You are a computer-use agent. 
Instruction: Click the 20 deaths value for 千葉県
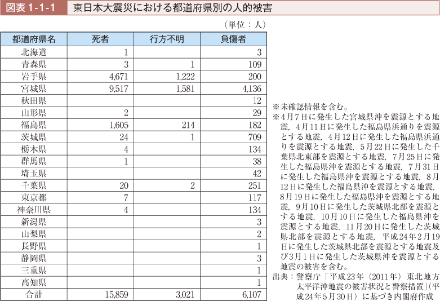[x=124, y=185]
